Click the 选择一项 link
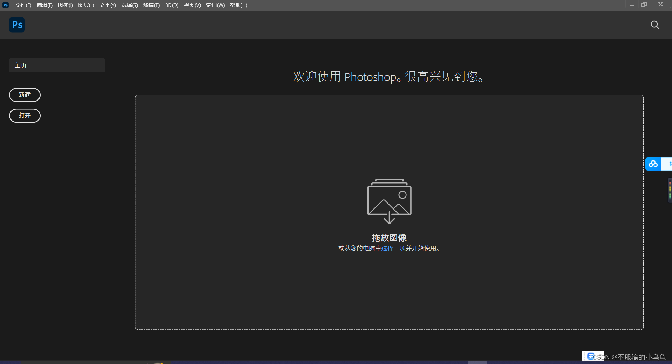This screenshot has height=364, width=672. click(393, 248)
